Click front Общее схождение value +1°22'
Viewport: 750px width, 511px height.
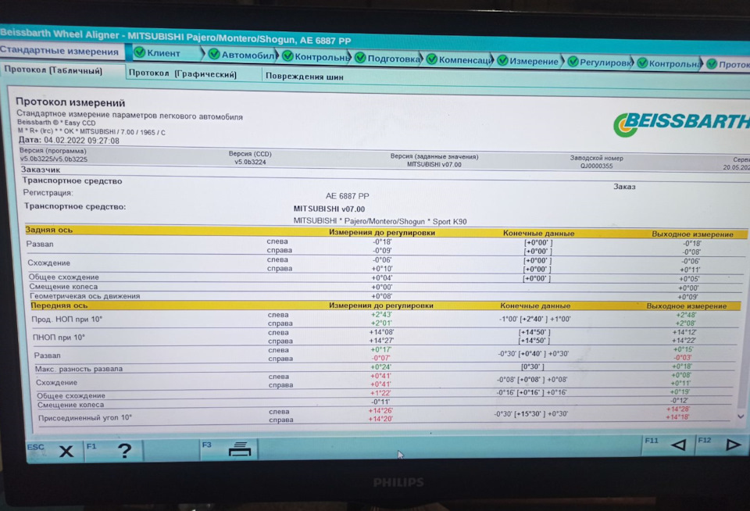tap(380, 393)
